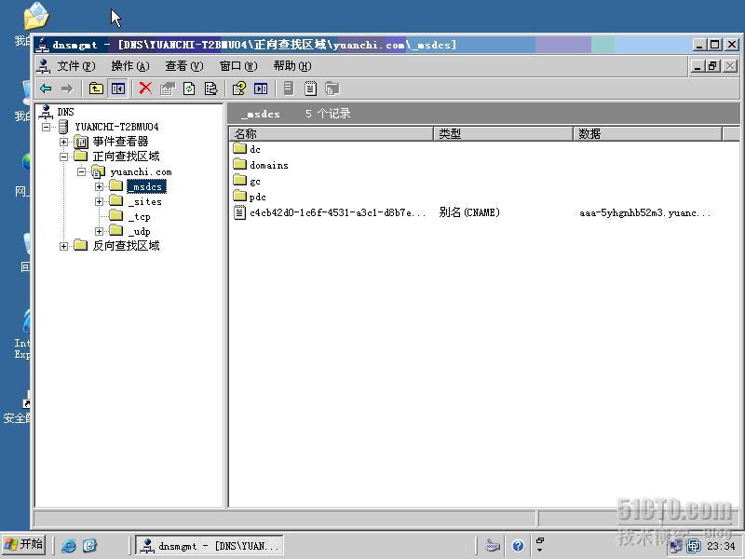
Task: Open the 窗口(W) menu
Action: coord(238,66)
